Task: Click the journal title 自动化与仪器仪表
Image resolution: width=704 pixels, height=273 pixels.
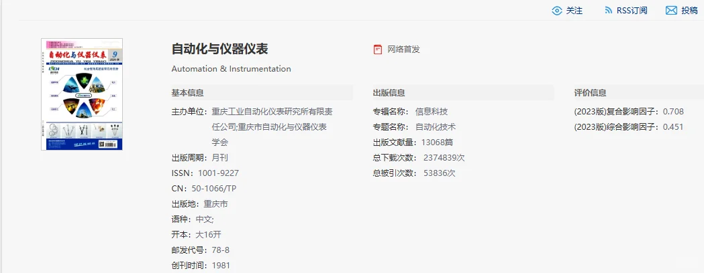Action: (x=219, y=49)
